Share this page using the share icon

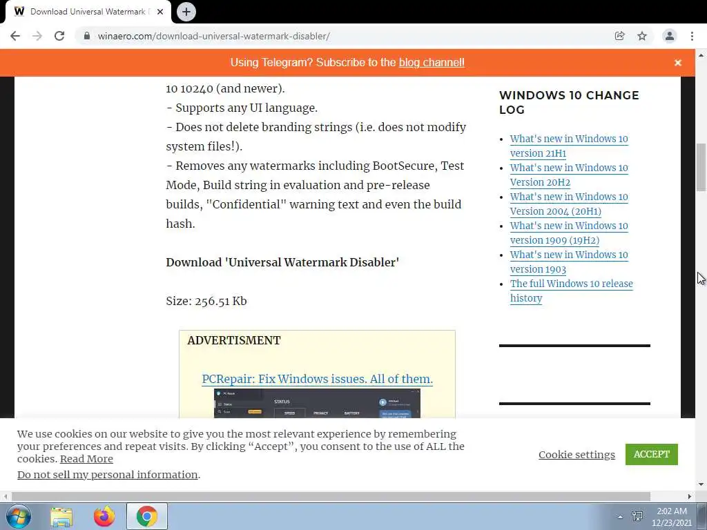pos(619,36)
